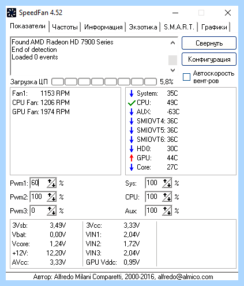Switch to the Показатели tab
244x286 pixels.
point(28,26)
